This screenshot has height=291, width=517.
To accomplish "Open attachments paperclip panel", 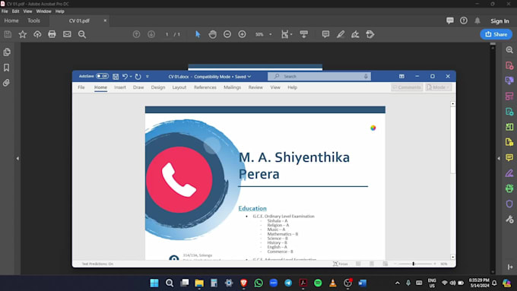I will pyautogui.click(x=6, y=83).
